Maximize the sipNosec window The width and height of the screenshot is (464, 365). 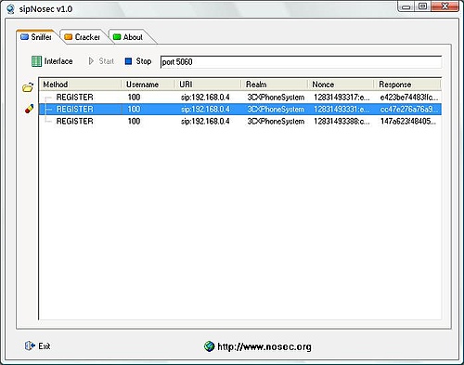coord(422,7)
